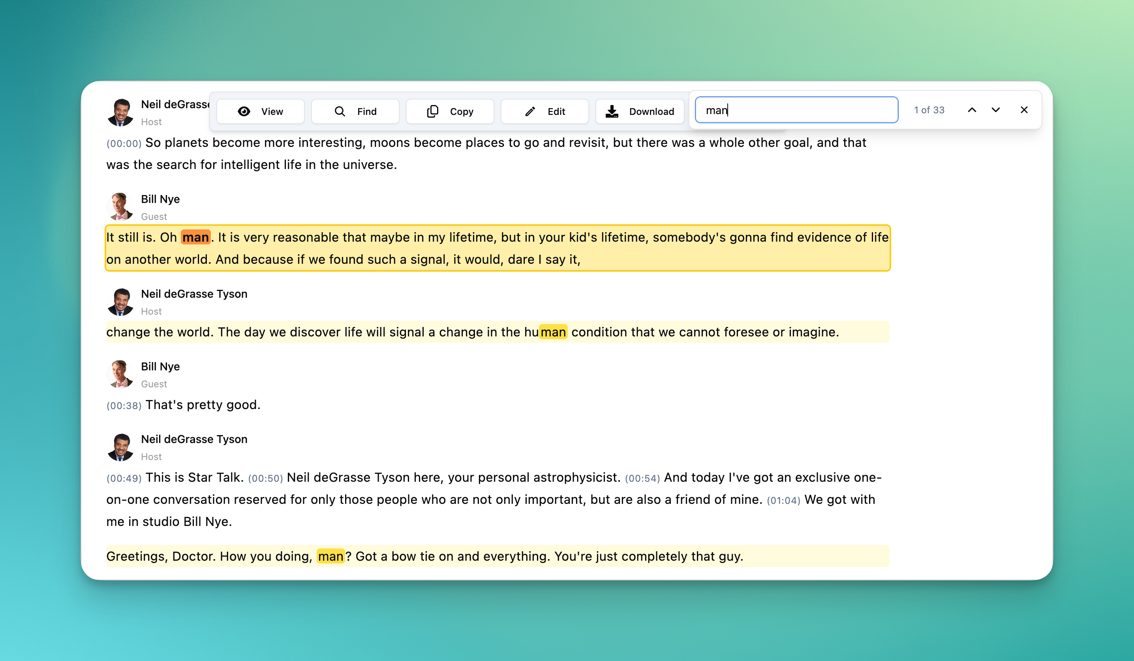Image resolution: width=1134 pixels, height=661 pixels.
Task: Click highlighted 'man' in 'human'
Action: [553, 332]
